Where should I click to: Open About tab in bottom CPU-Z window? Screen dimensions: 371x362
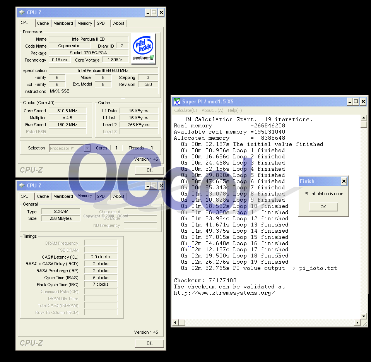click(119, 196)
